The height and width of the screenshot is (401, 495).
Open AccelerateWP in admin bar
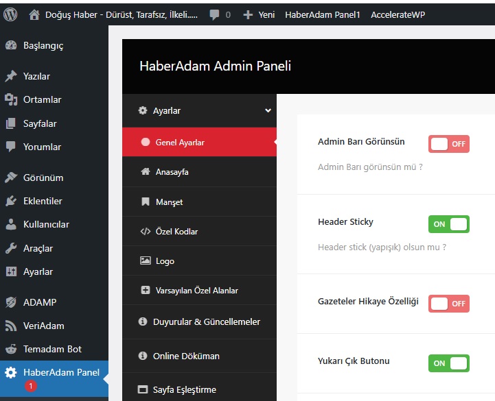pyautogui.click(x=398, y=15)
